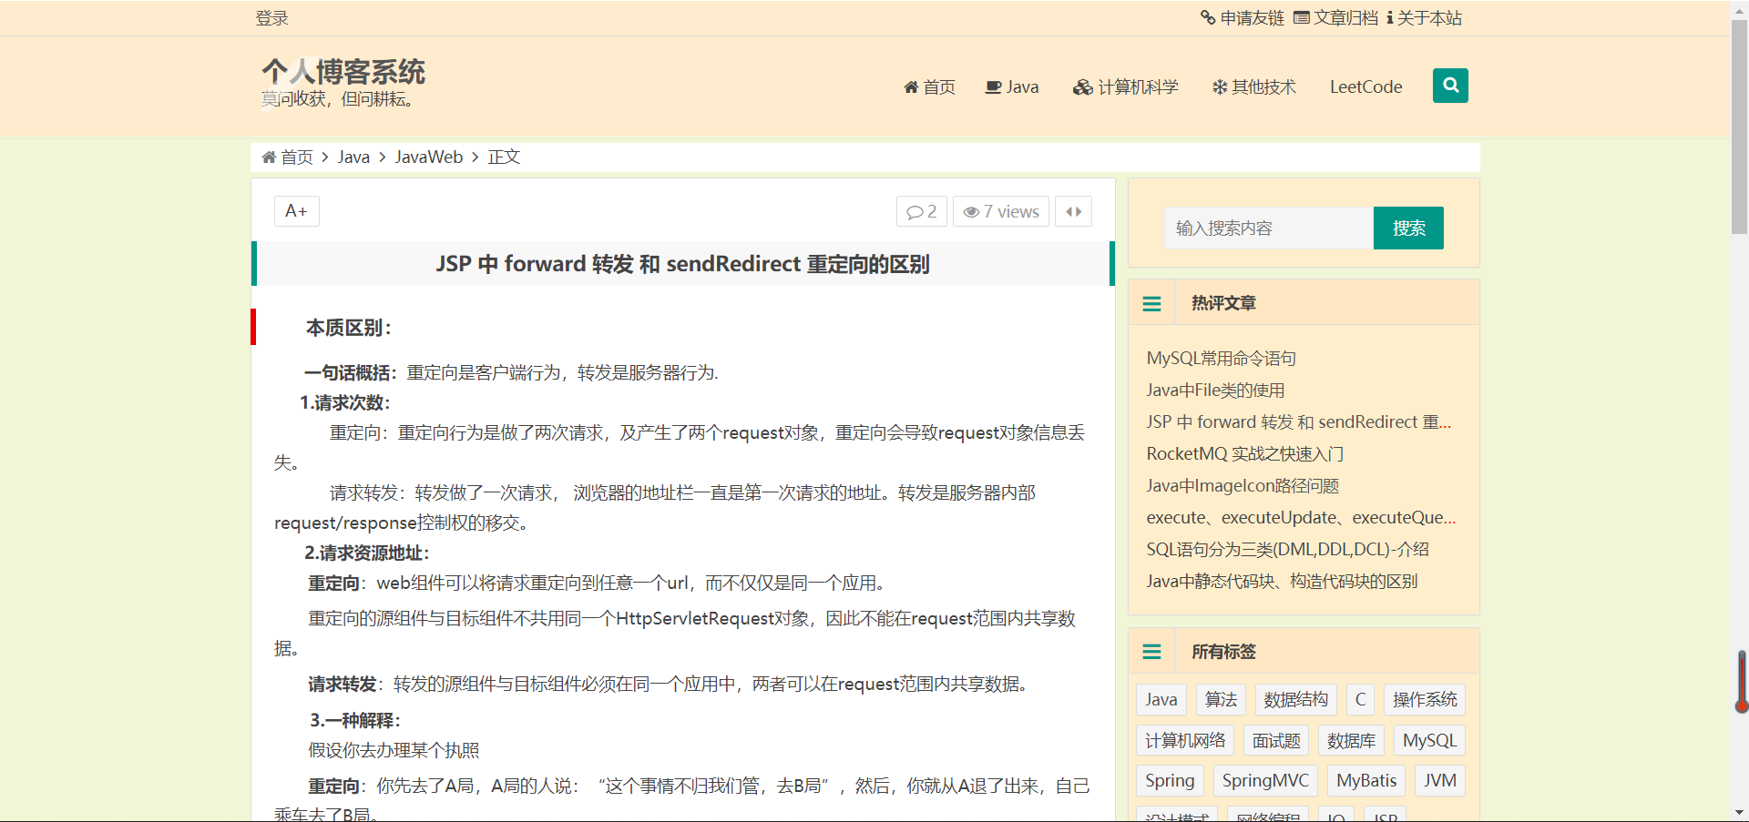Select the Spring tag
Viewport: 1749px width, 822px height.
point(1170,780)
